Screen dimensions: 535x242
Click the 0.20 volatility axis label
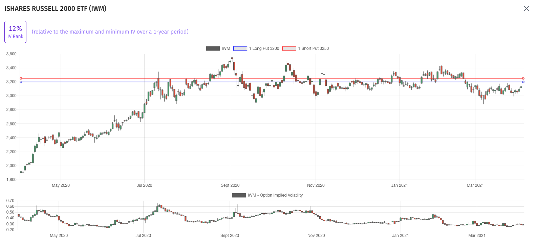pyautogui.click(x=10, y=230)
